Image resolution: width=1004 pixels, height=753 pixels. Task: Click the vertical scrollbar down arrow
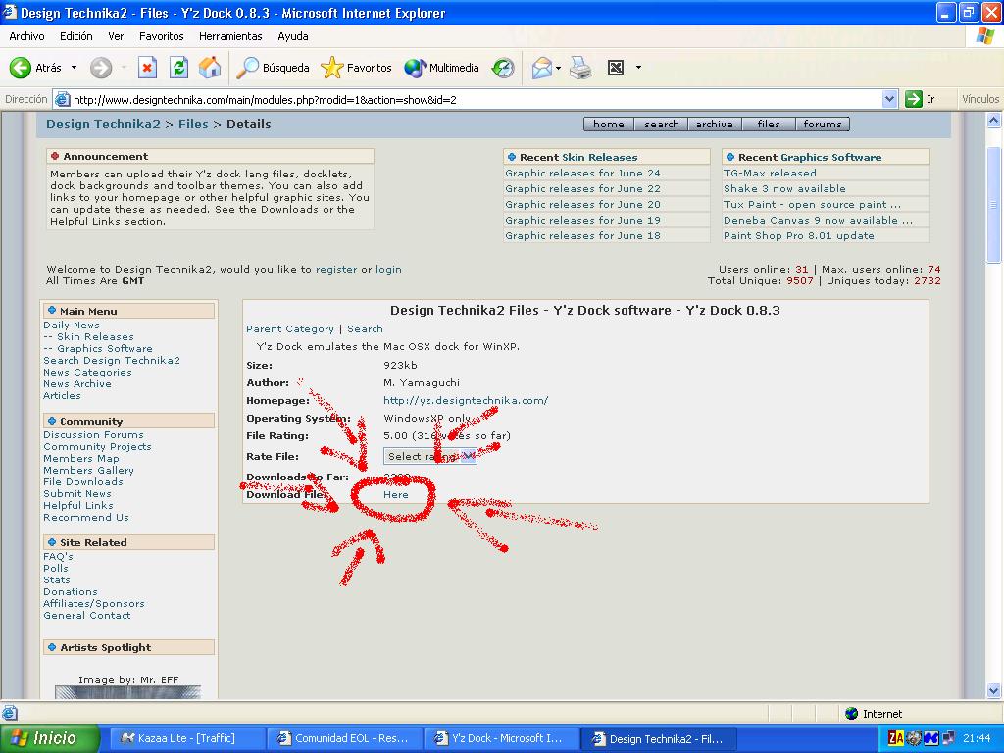993,690
